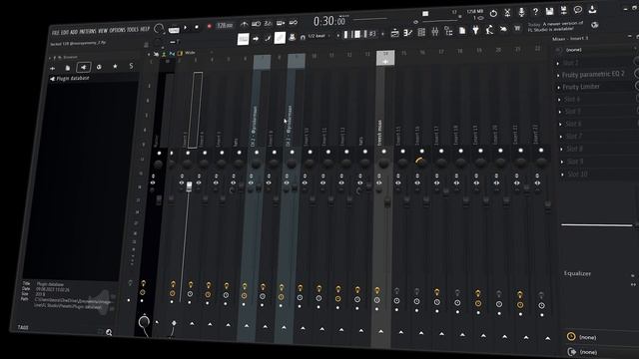
Task: Open the EDIT menu
Action: tap(65, 32)
